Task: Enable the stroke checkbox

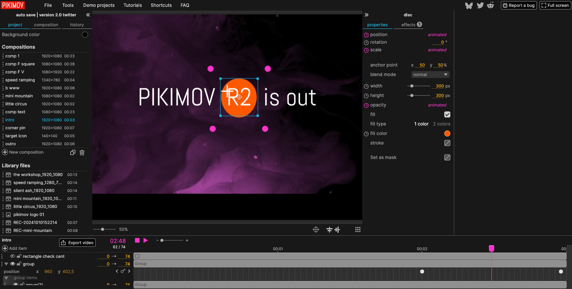Action: (x=447, y=143)
